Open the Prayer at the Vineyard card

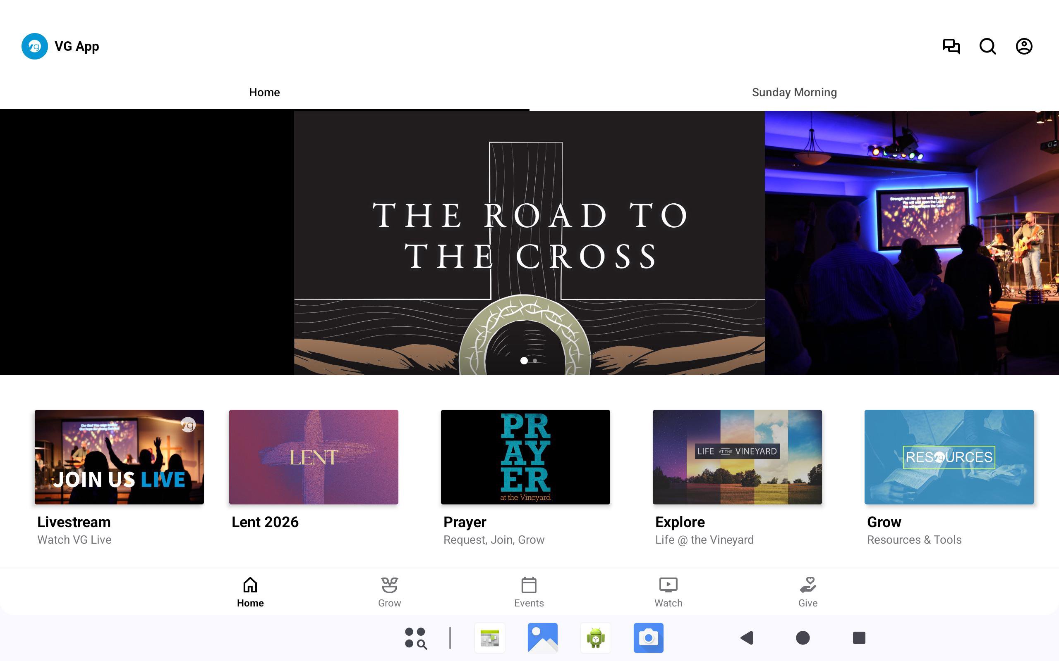tap(525, 457)
